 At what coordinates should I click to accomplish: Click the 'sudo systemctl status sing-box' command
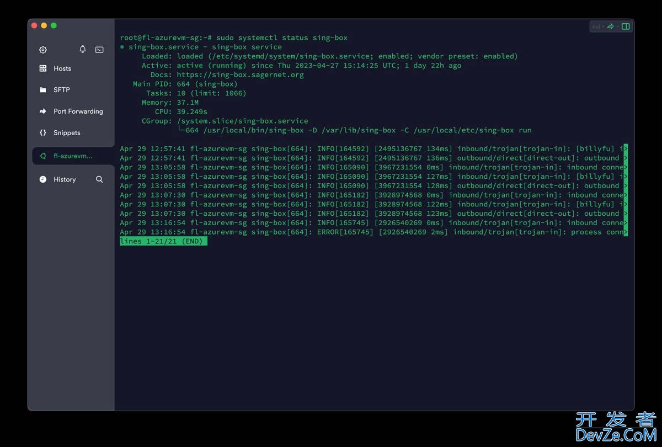point(282,38)
